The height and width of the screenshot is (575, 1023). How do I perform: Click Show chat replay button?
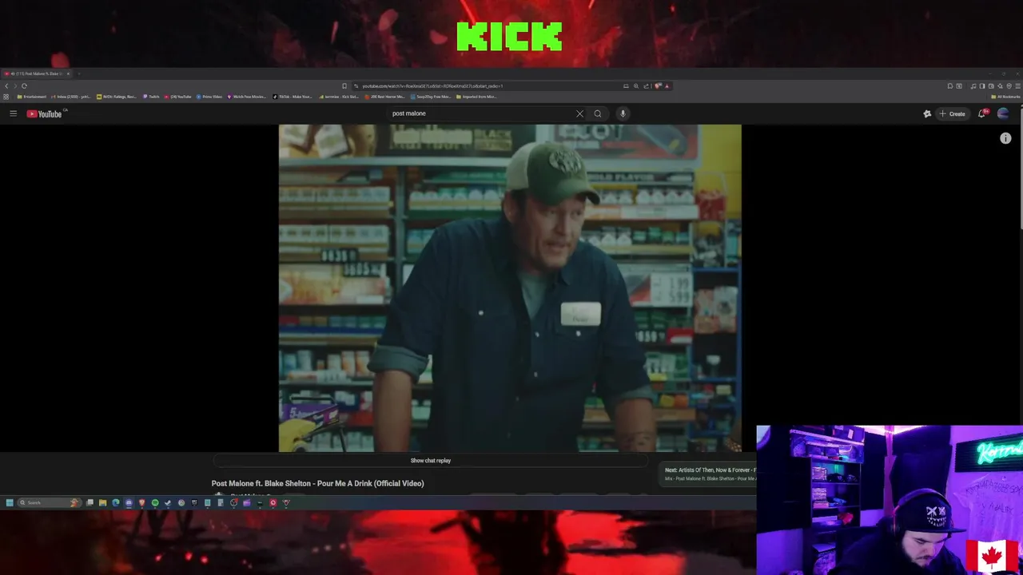pyautogui.click(x=431, y=461)
